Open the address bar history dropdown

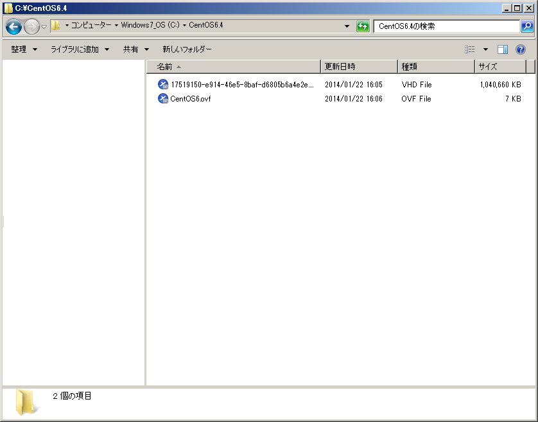click(347, 26)
